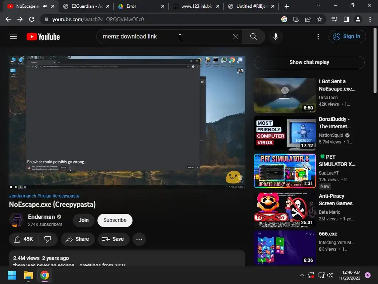
Task: Toggle Chrome side panel icon
Action: click(346, 19)
